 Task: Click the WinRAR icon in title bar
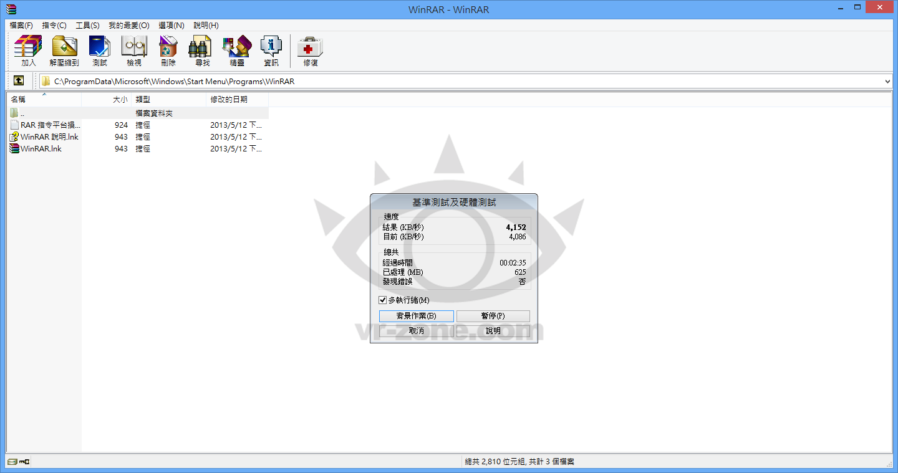(x=11, y=9)
